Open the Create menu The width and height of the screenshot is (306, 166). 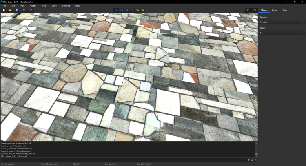tap(33, 6)
